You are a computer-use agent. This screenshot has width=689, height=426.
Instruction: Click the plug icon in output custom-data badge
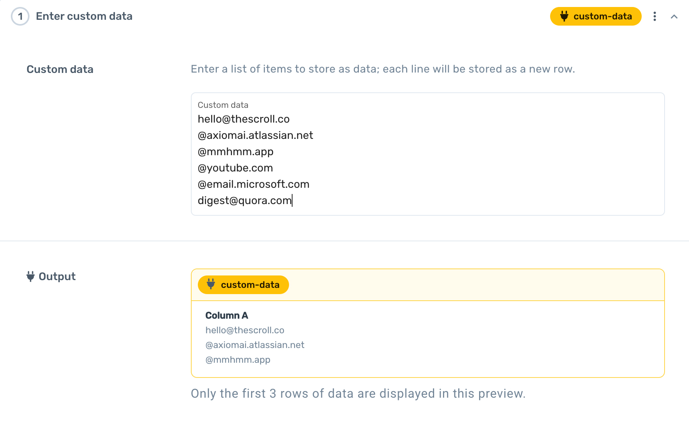pos(211,284)
